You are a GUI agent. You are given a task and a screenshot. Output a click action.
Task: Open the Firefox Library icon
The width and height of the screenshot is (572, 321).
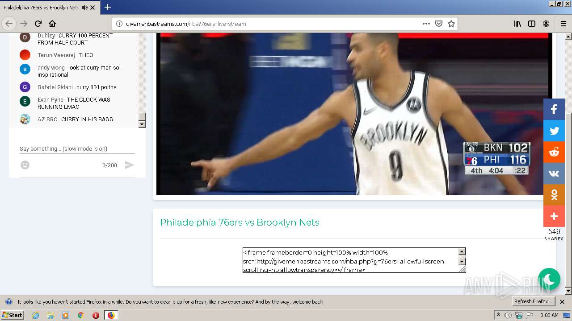click(517, 24)
